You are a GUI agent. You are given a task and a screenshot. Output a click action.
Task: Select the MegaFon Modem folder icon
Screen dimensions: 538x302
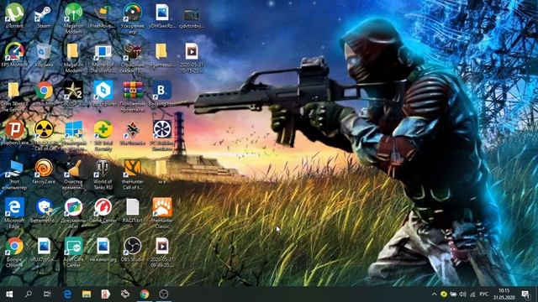point(73,51)
